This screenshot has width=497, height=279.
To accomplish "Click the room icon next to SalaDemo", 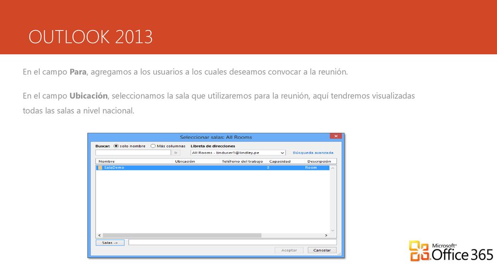I will click(100, 168).
